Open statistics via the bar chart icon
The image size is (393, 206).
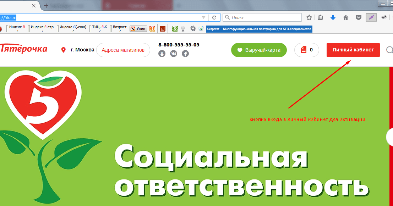pyautogui.click(x=163, y=29)
